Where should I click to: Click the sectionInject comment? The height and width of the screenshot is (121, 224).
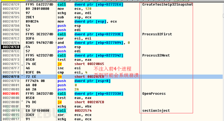click(156, 111)
